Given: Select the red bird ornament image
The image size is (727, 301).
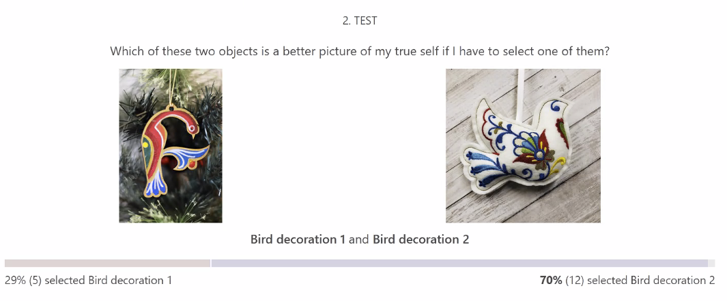Looking at the screenshot, I should [171, 146].
